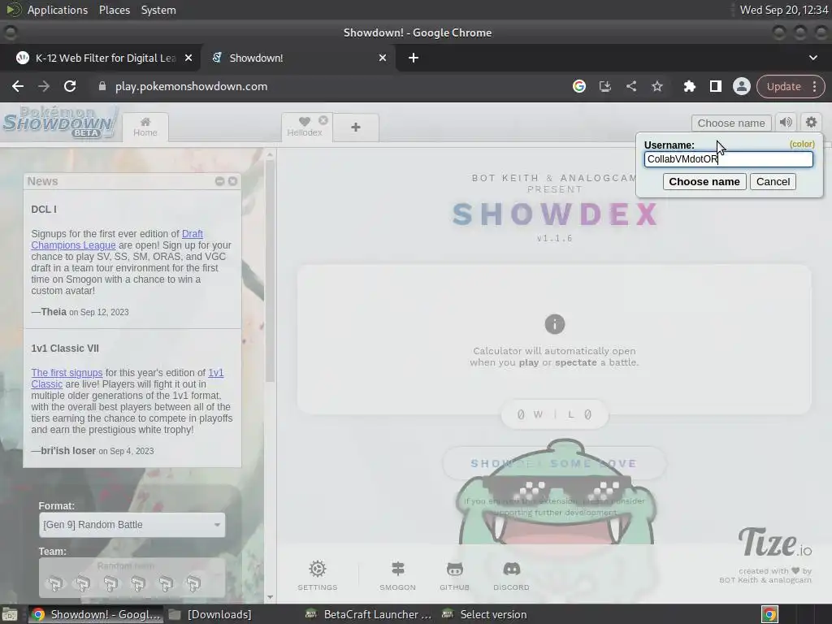Open Showdown options gear icon
Screen dimensions: 832x624
(812, 123)
